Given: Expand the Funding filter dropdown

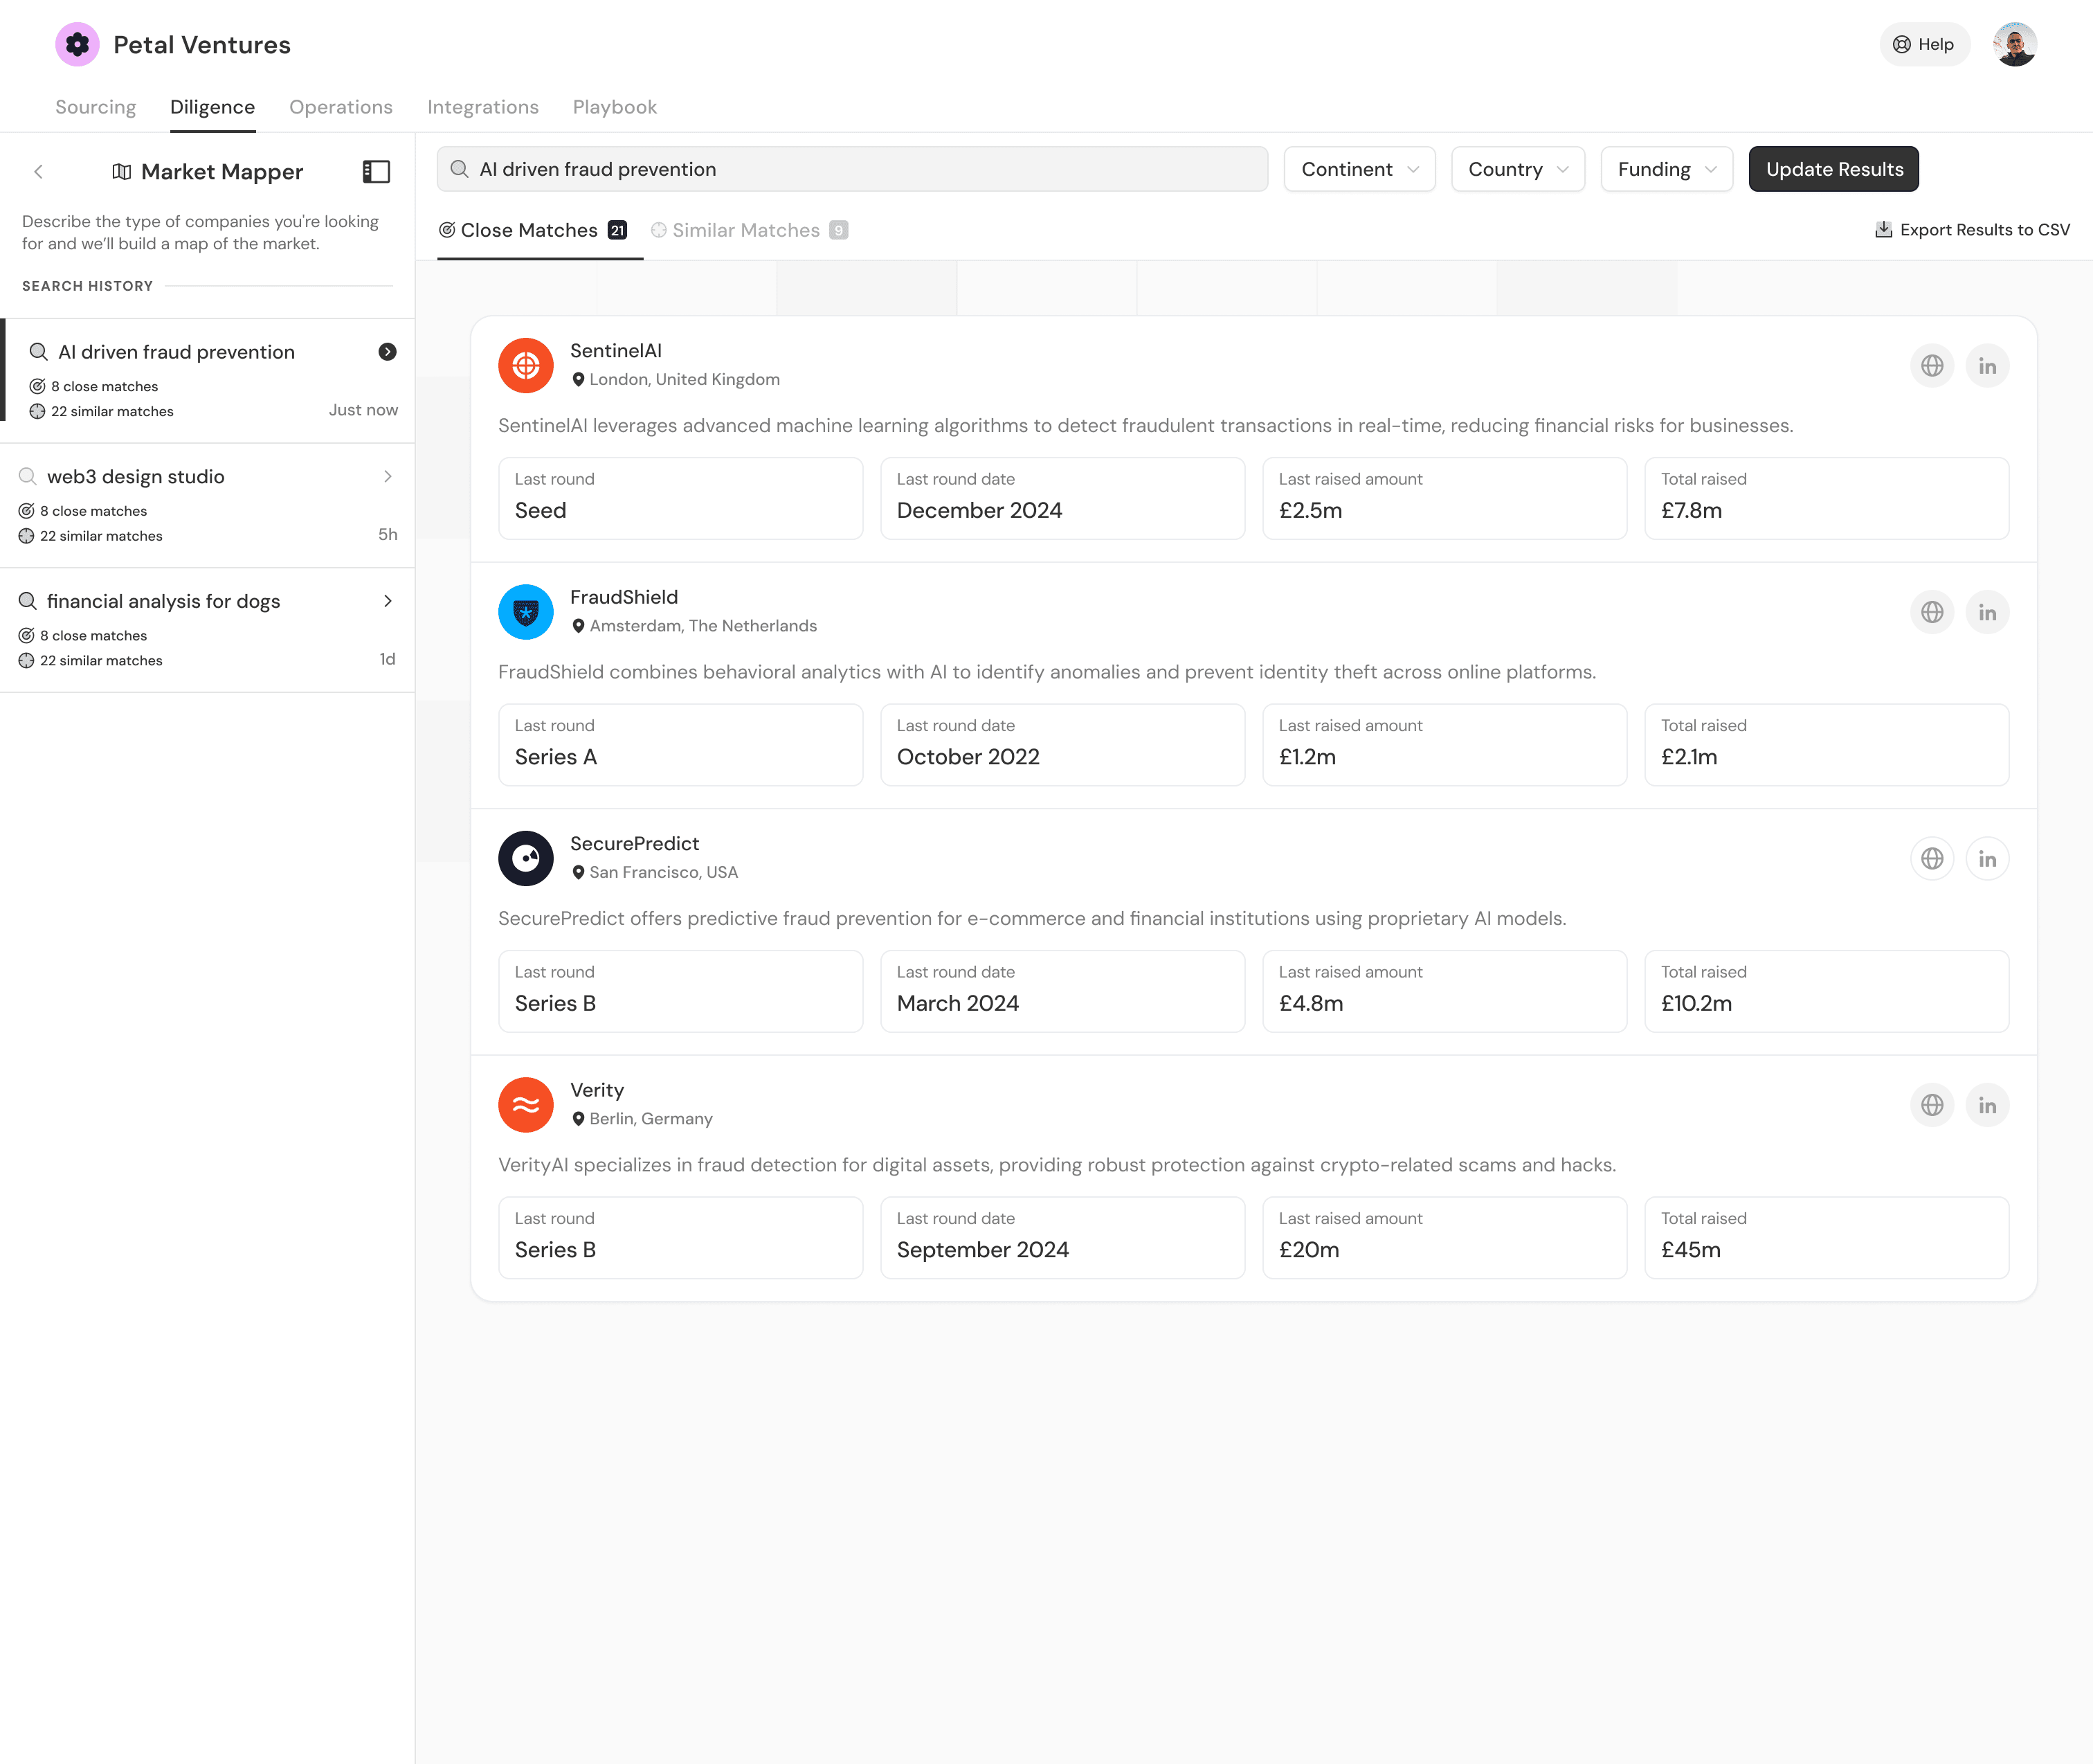Looking at the screenshot, I should 1665,170.
